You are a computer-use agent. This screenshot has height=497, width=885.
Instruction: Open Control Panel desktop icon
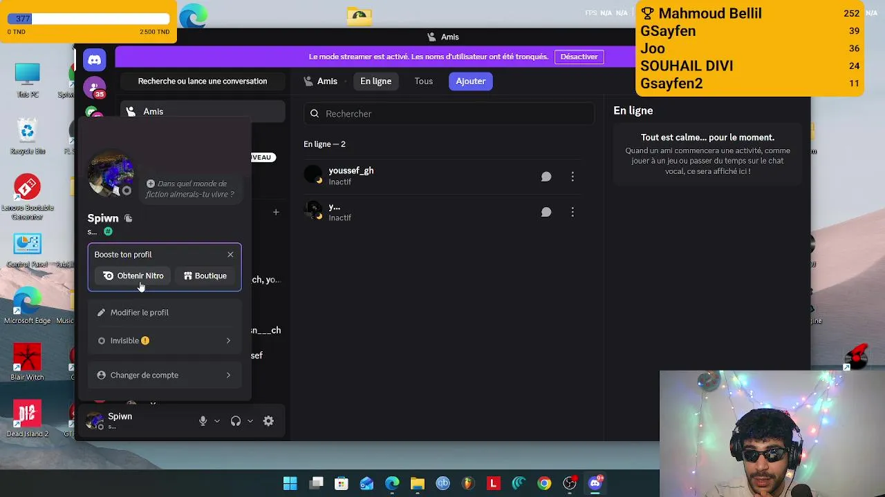pos(27,251)
